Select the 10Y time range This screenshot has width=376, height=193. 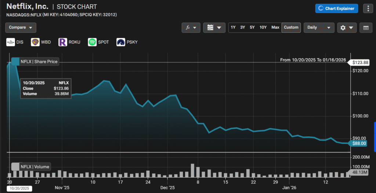263,27
